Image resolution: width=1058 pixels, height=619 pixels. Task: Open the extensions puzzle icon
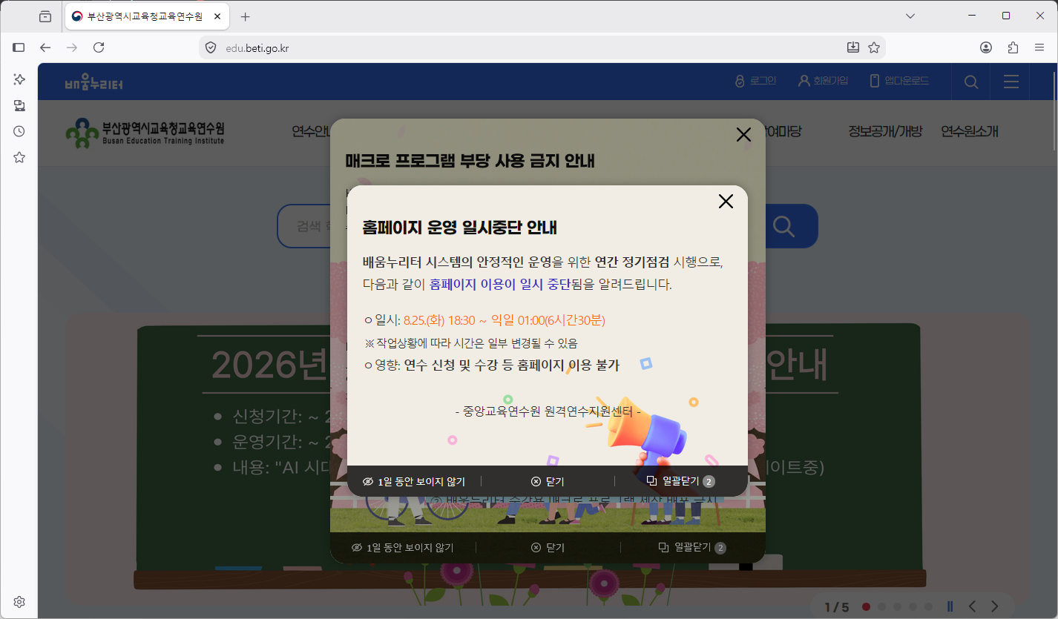1013,47
